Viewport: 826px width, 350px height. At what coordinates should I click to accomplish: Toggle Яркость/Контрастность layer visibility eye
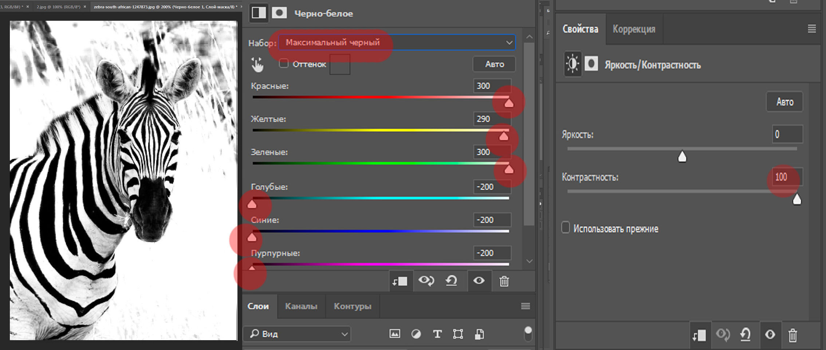tap(770, 335)
